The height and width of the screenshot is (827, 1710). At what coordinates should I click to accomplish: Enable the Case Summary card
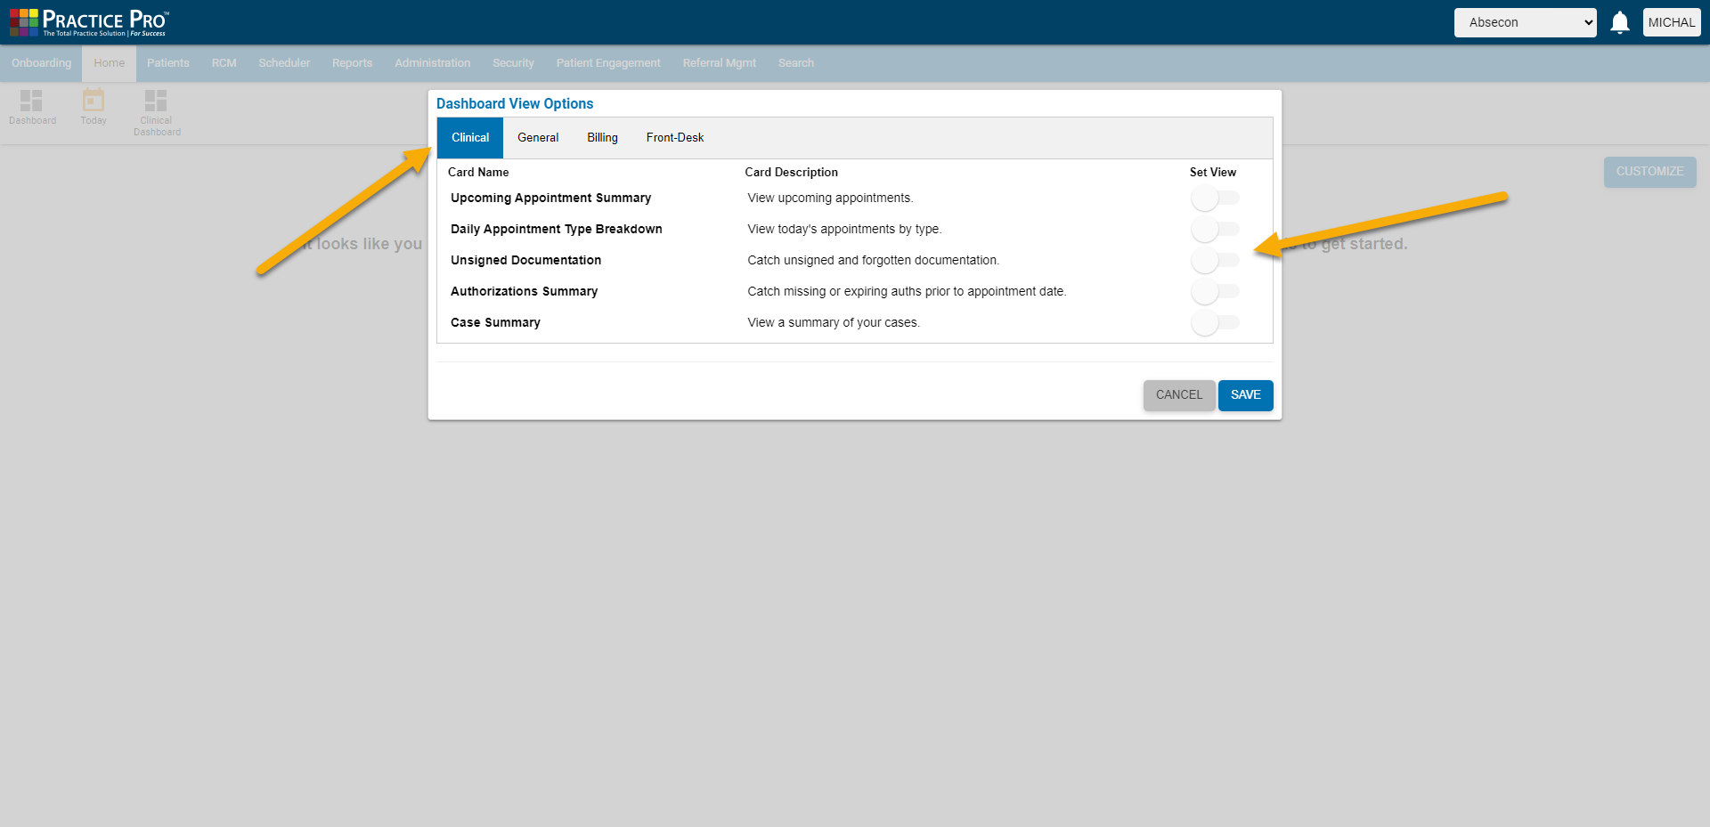click(1214, 322)
